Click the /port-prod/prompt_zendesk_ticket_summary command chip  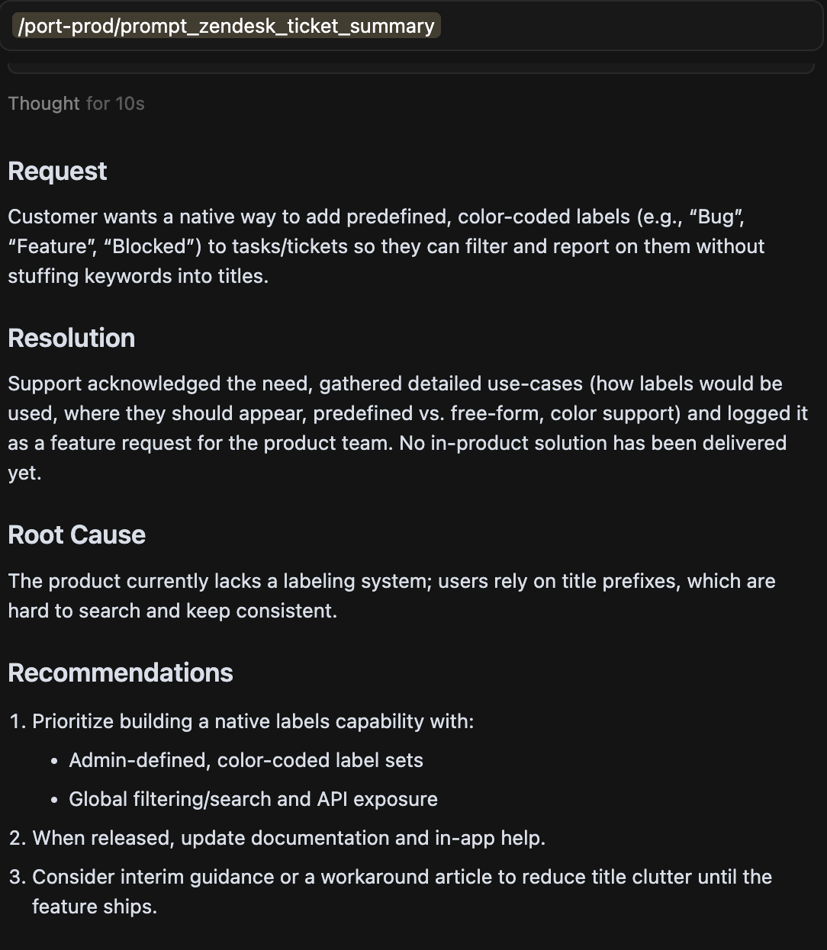coord(227,26)
